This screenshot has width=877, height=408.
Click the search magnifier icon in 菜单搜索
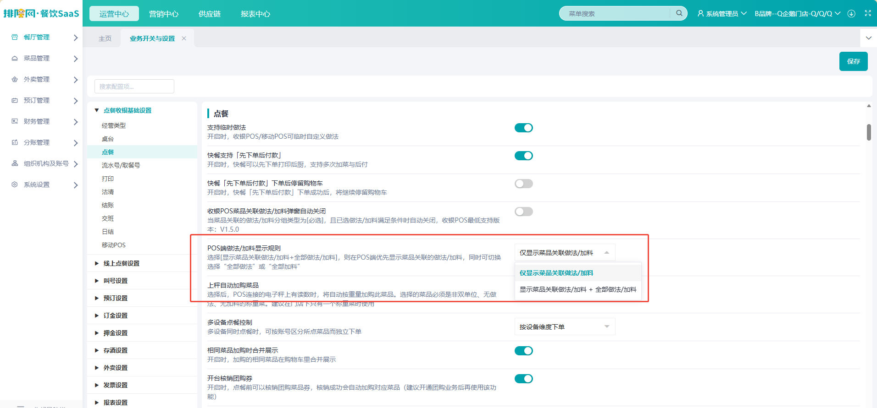pos(679,13)
